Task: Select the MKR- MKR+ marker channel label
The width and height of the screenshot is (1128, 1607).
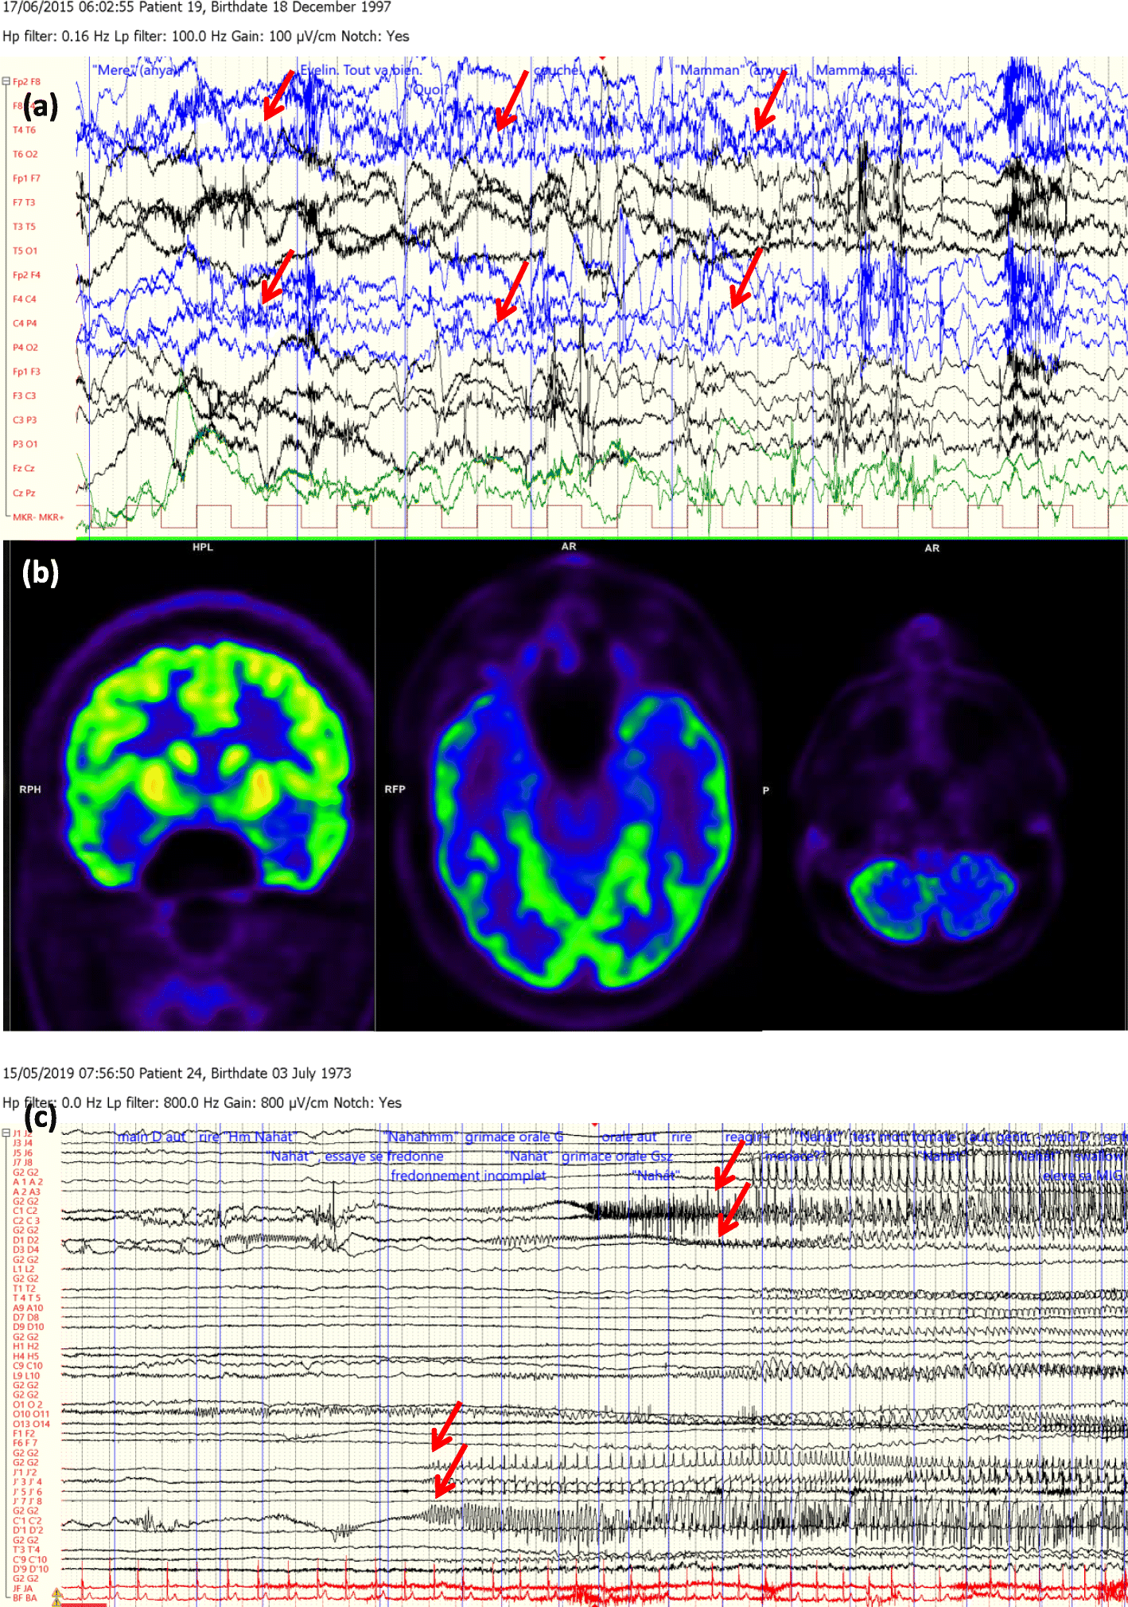Action: pyautogui.click(x=38, y=517)
